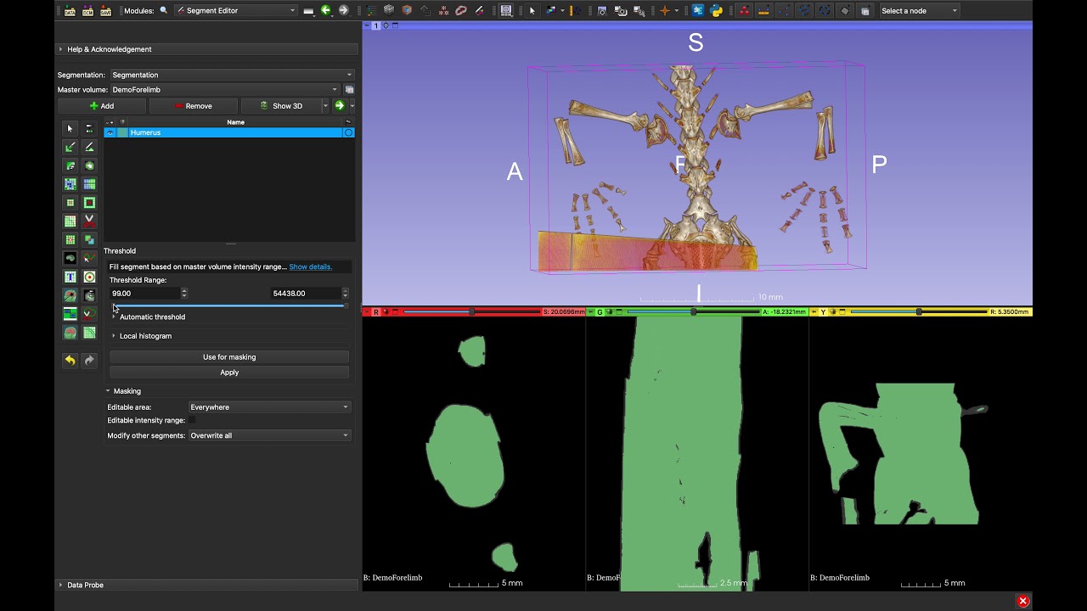Open the Modify other segments dropdown
The image size is (1087, 611).
268,435
